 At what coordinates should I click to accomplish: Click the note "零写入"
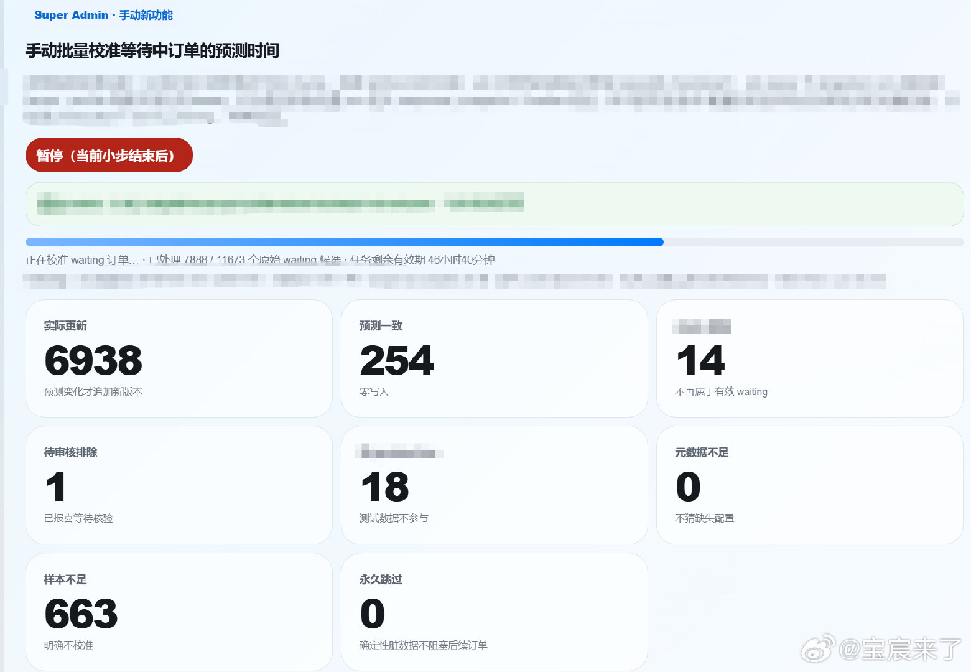374,392
